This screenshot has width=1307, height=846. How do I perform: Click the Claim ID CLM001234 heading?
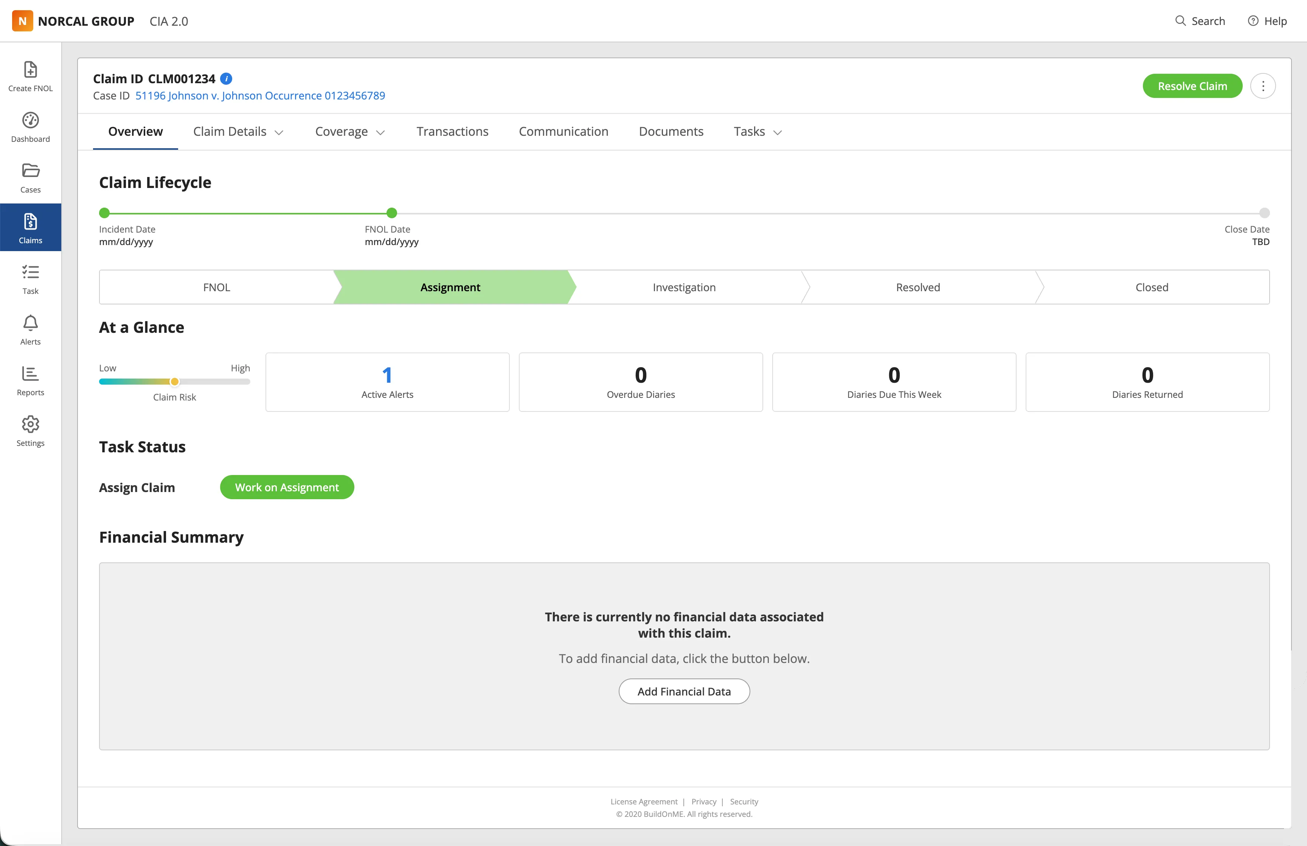pyautogui.click(x=154, y=79)
